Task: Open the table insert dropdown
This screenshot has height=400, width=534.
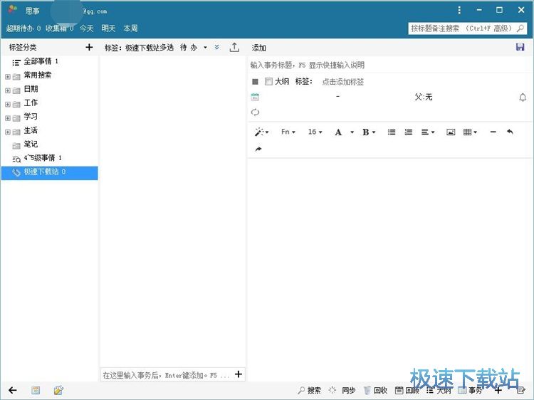Action: [470, 132]
